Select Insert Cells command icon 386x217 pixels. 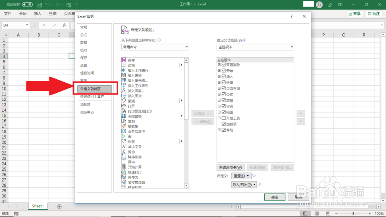point(124,81)
